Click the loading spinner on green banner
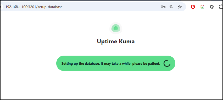This screenshot has width=223, height=100. [167, 63]
